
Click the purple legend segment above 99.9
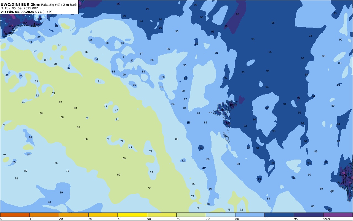pyautogui.click(x=338, y=215)
